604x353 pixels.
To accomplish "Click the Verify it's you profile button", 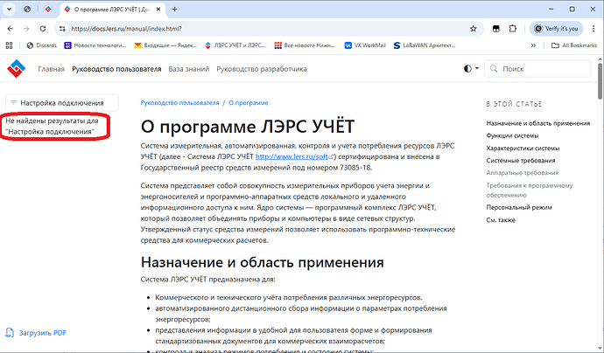I will pyautogui.click(x=556, y=29).
